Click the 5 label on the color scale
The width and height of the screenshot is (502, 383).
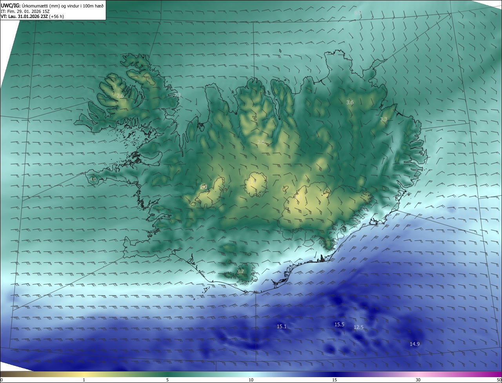click(x=167, y=380)
